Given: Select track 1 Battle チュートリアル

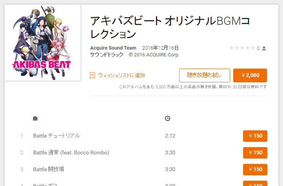Looking at the screenshot, I should [x=57, y=136].
